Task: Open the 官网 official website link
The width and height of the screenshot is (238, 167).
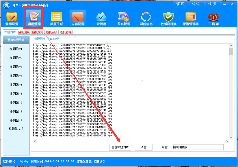Action: [180, 4]
